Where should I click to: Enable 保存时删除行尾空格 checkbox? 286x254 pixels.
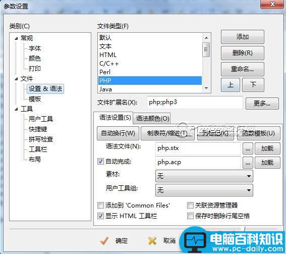pyautogui.click(x=190, y=216)
